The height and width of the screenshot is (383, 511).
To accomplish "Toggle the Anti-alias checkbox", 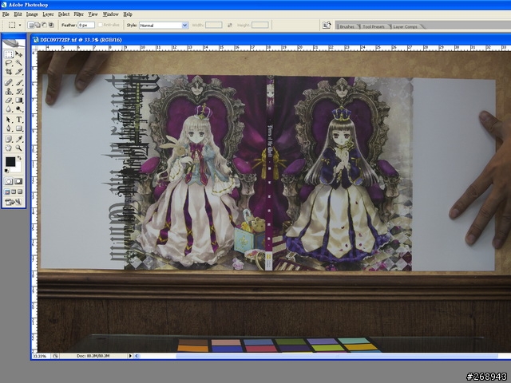I will coord(101,25).
